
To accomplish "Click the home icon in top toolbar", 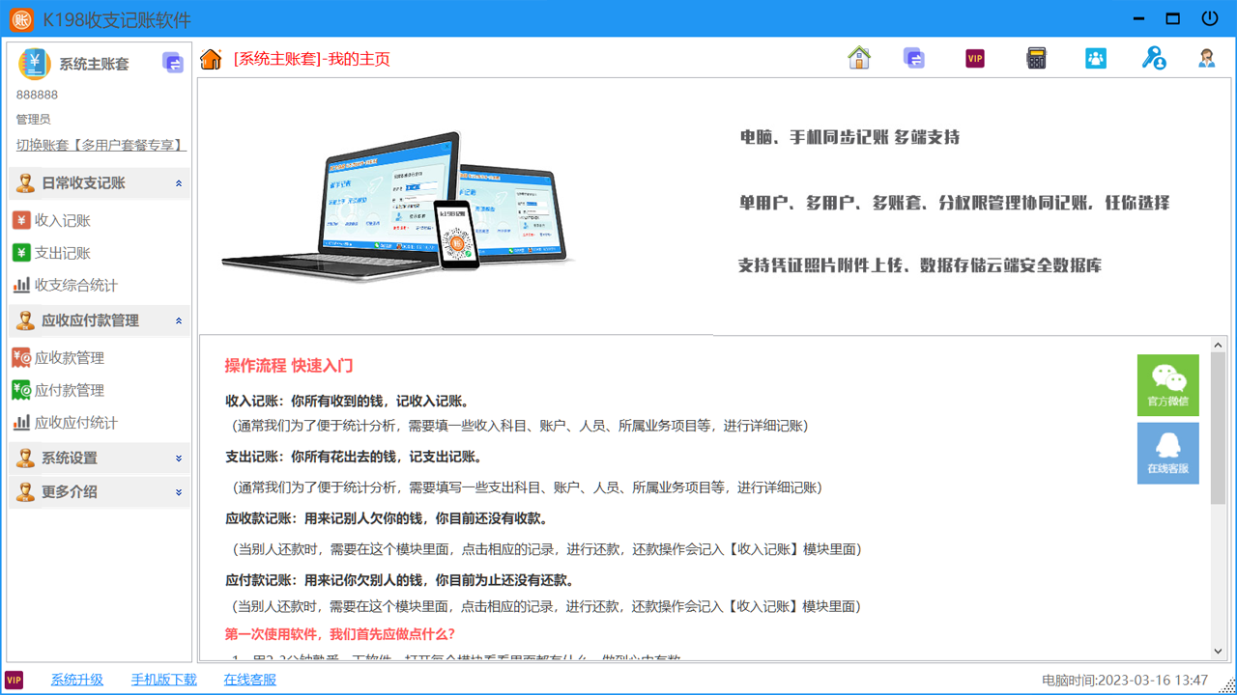I will (x=859, y=58).
